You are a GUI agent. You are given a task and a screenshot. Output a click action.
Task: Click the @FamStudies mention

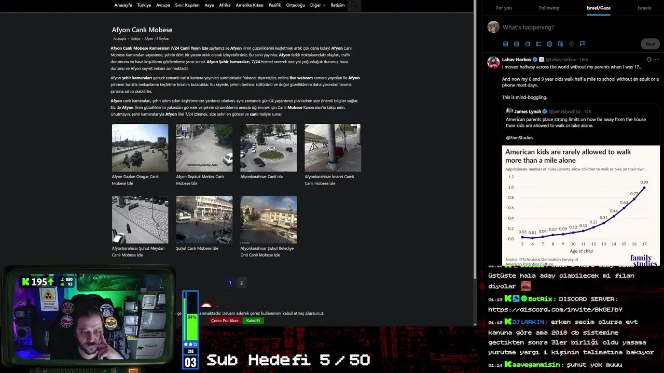pos(519,138)
